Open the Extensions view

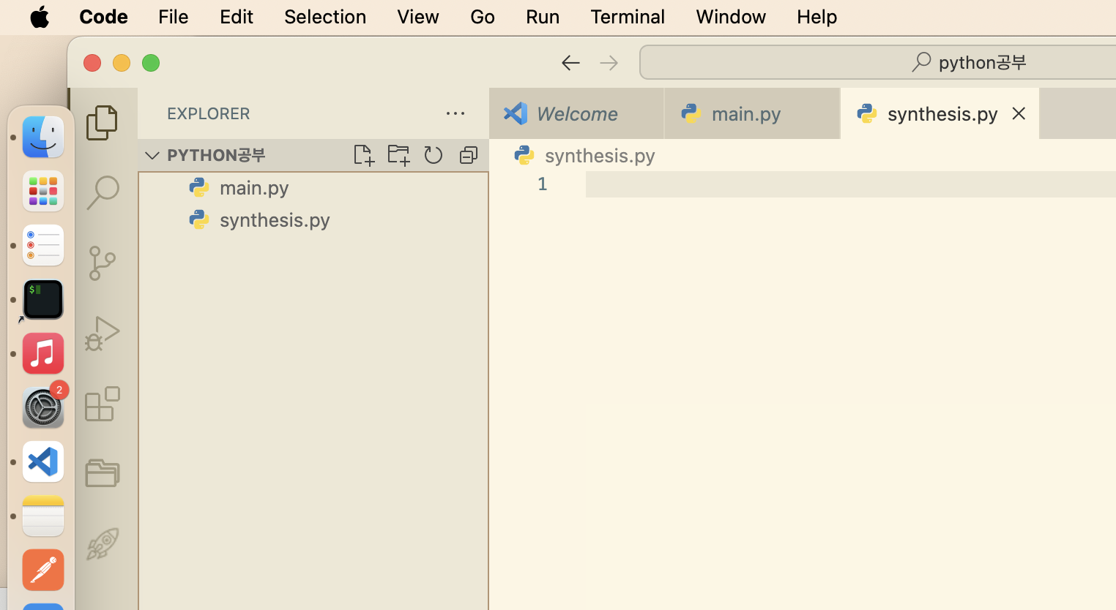pyautogui.click(x=103, y=404)
